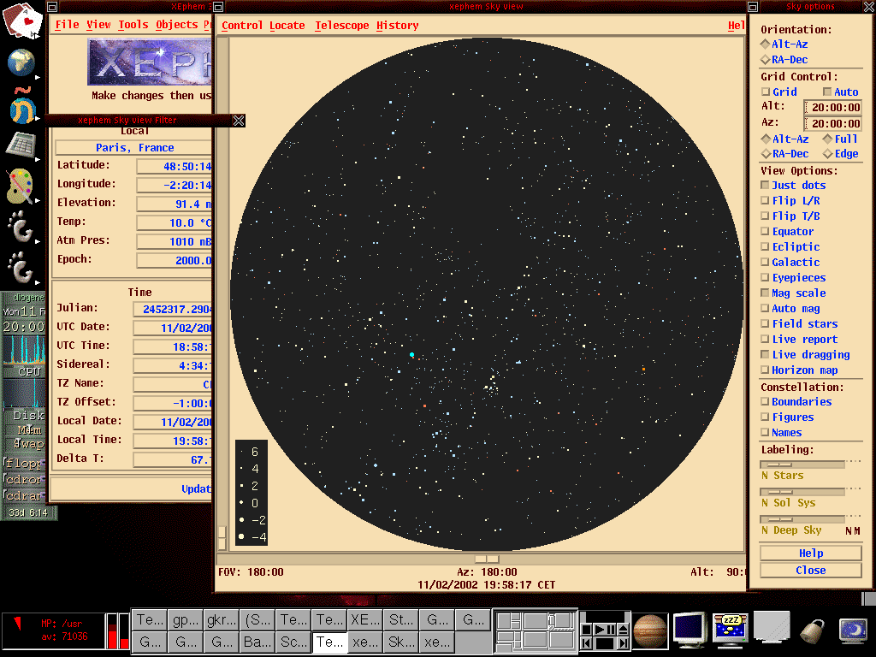876x657 pixels.
Task: Toggle the Just dots checkbox
Action: (766, 186)
